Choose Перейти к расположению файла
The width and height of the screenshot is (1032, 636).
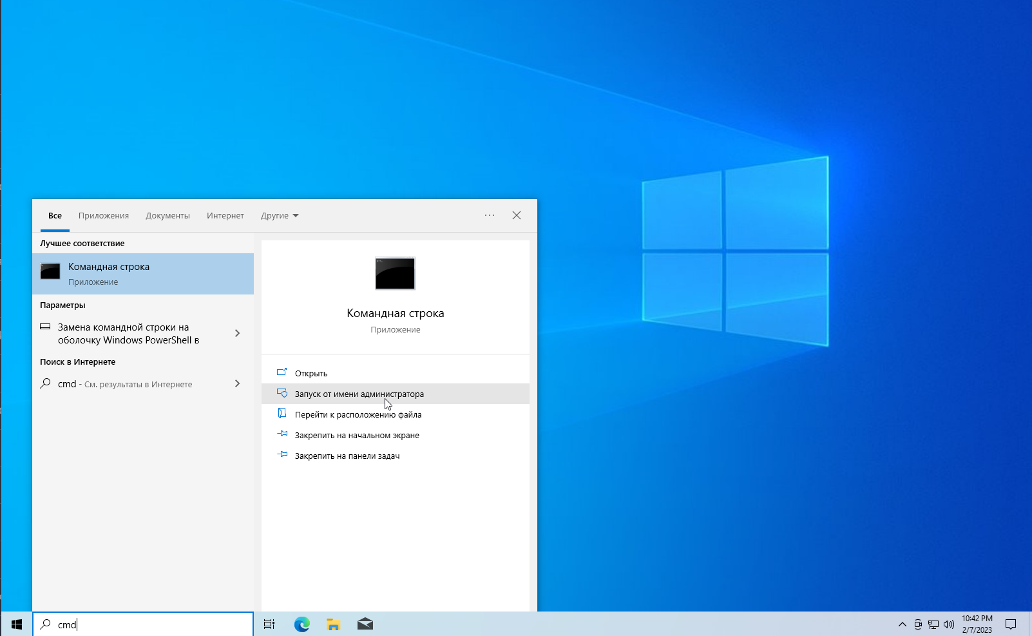point(358,414)
